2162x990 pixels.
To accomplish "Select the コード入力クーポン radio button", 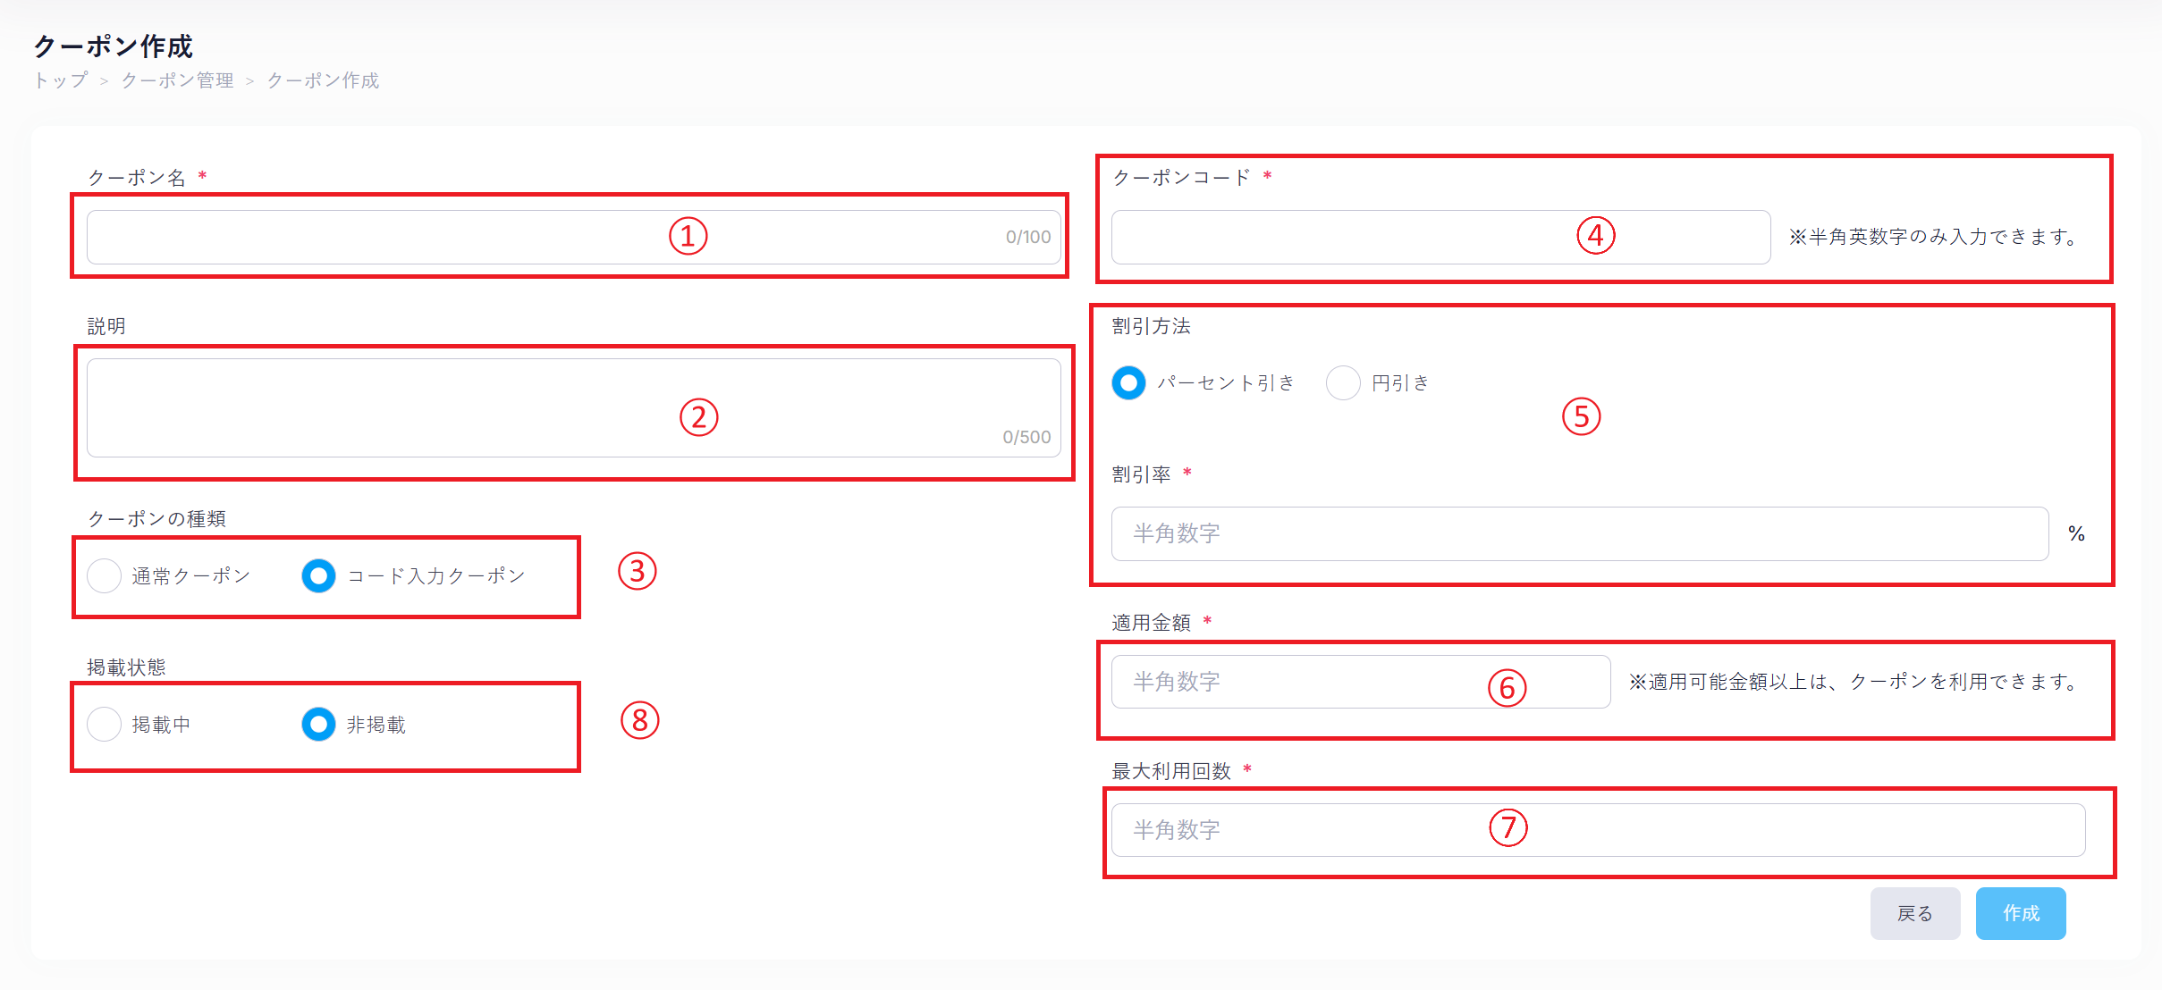I will pyautogui.click(x=318, y=575).
